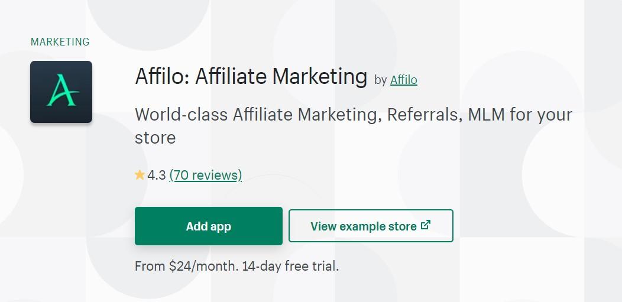The image size is (622, 302).
Task: Click the Affilo app logo icon
Action: click(x=61, y=92)
